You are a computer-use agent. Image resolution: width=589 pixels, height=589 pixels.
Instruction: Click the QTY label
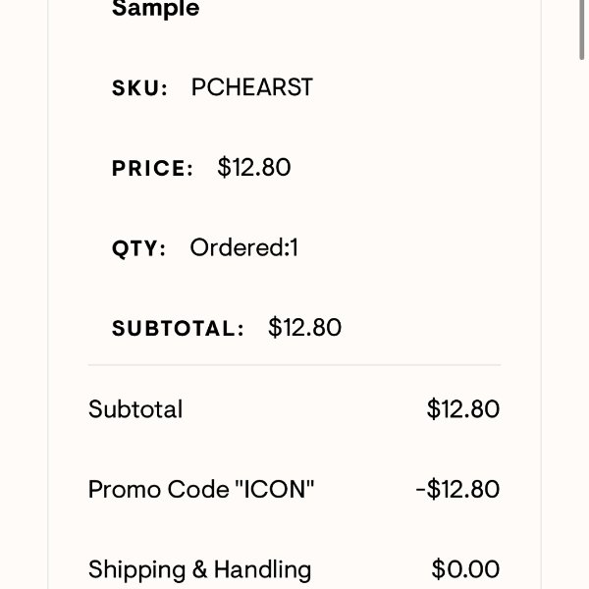138,248
